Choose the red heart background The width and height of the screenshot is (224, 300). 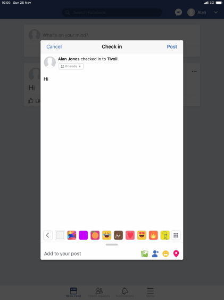tap(130, 235)
